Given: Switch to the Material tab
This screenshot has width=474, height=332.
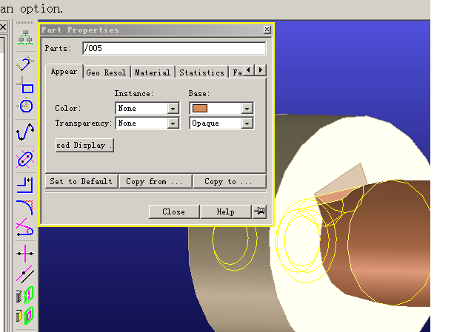Looking at the screenshot, I should click(x=153, y=72).
